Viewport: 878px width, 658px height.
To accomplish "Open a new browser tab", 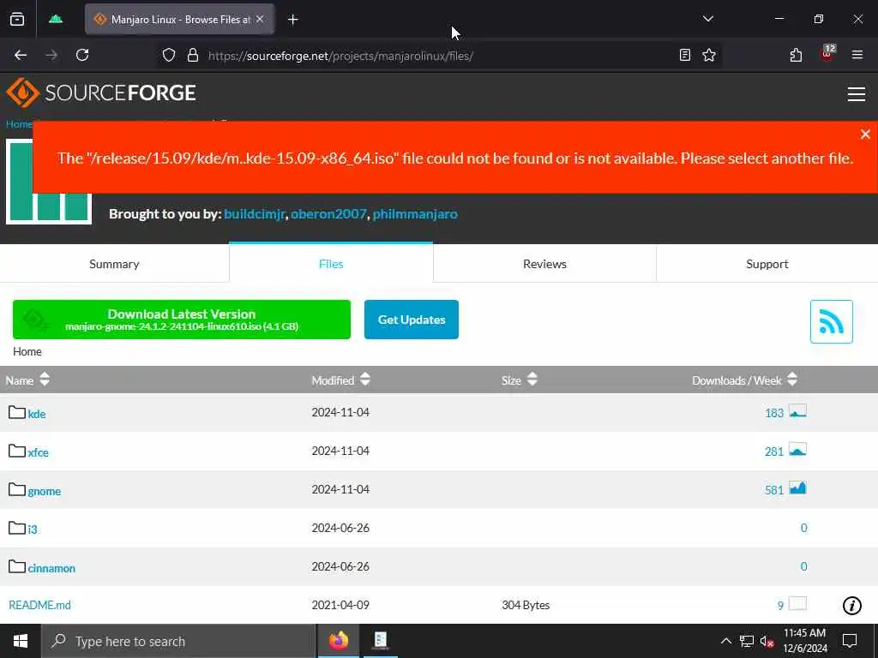I will pyautogui.click(x=293, y=20).
